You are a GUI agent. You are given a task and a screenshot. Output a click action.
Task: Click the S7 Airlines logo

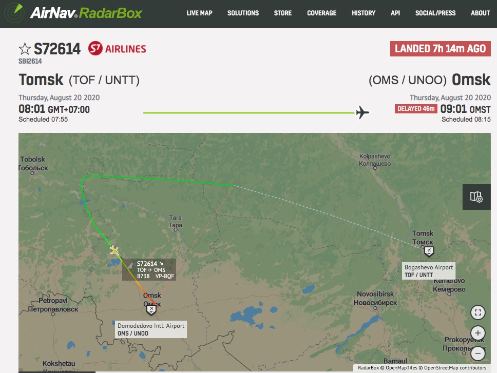(117, 48)
